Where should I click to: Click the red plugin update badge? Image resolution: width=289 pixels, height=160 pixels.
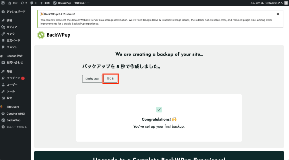(x=23, y=78)
